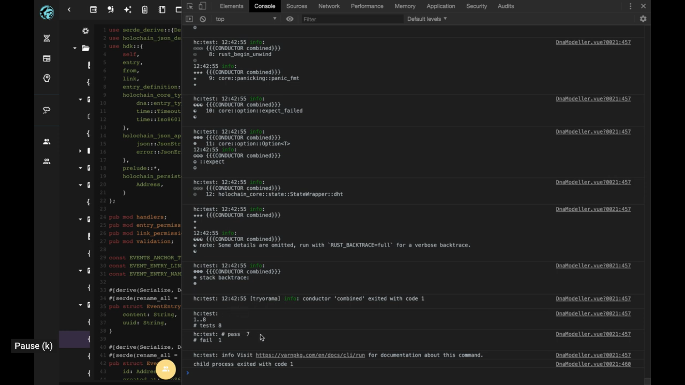Click the sparkles icon in top toolbar
The height and width of the screenshot is (385, 685).
coord(128,10)
